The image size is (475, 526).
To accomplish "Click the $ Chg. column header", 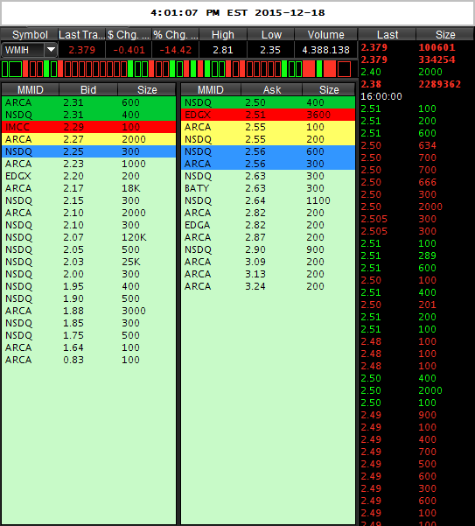I will (129, 34).
